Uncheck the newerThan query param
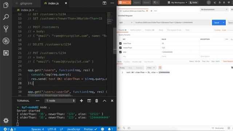233x131 pixels. pos(121,48)
